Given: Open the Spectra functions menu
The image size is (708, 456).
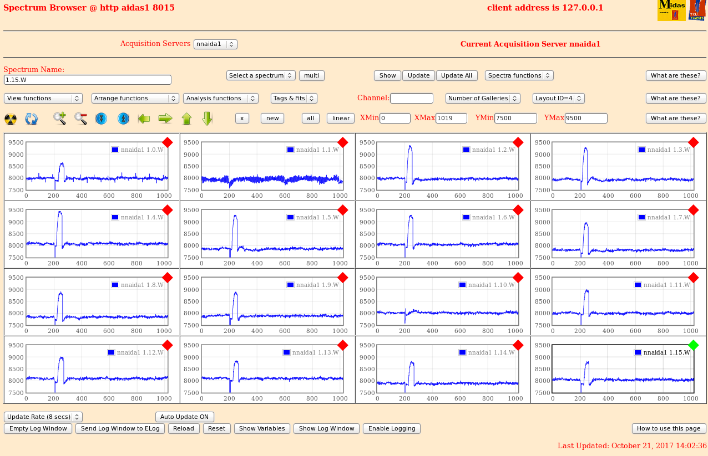Looking at the screenshot, I should point(519,75).
